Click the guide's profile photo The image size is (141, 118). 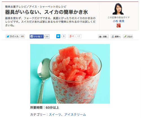click(118, 9)
